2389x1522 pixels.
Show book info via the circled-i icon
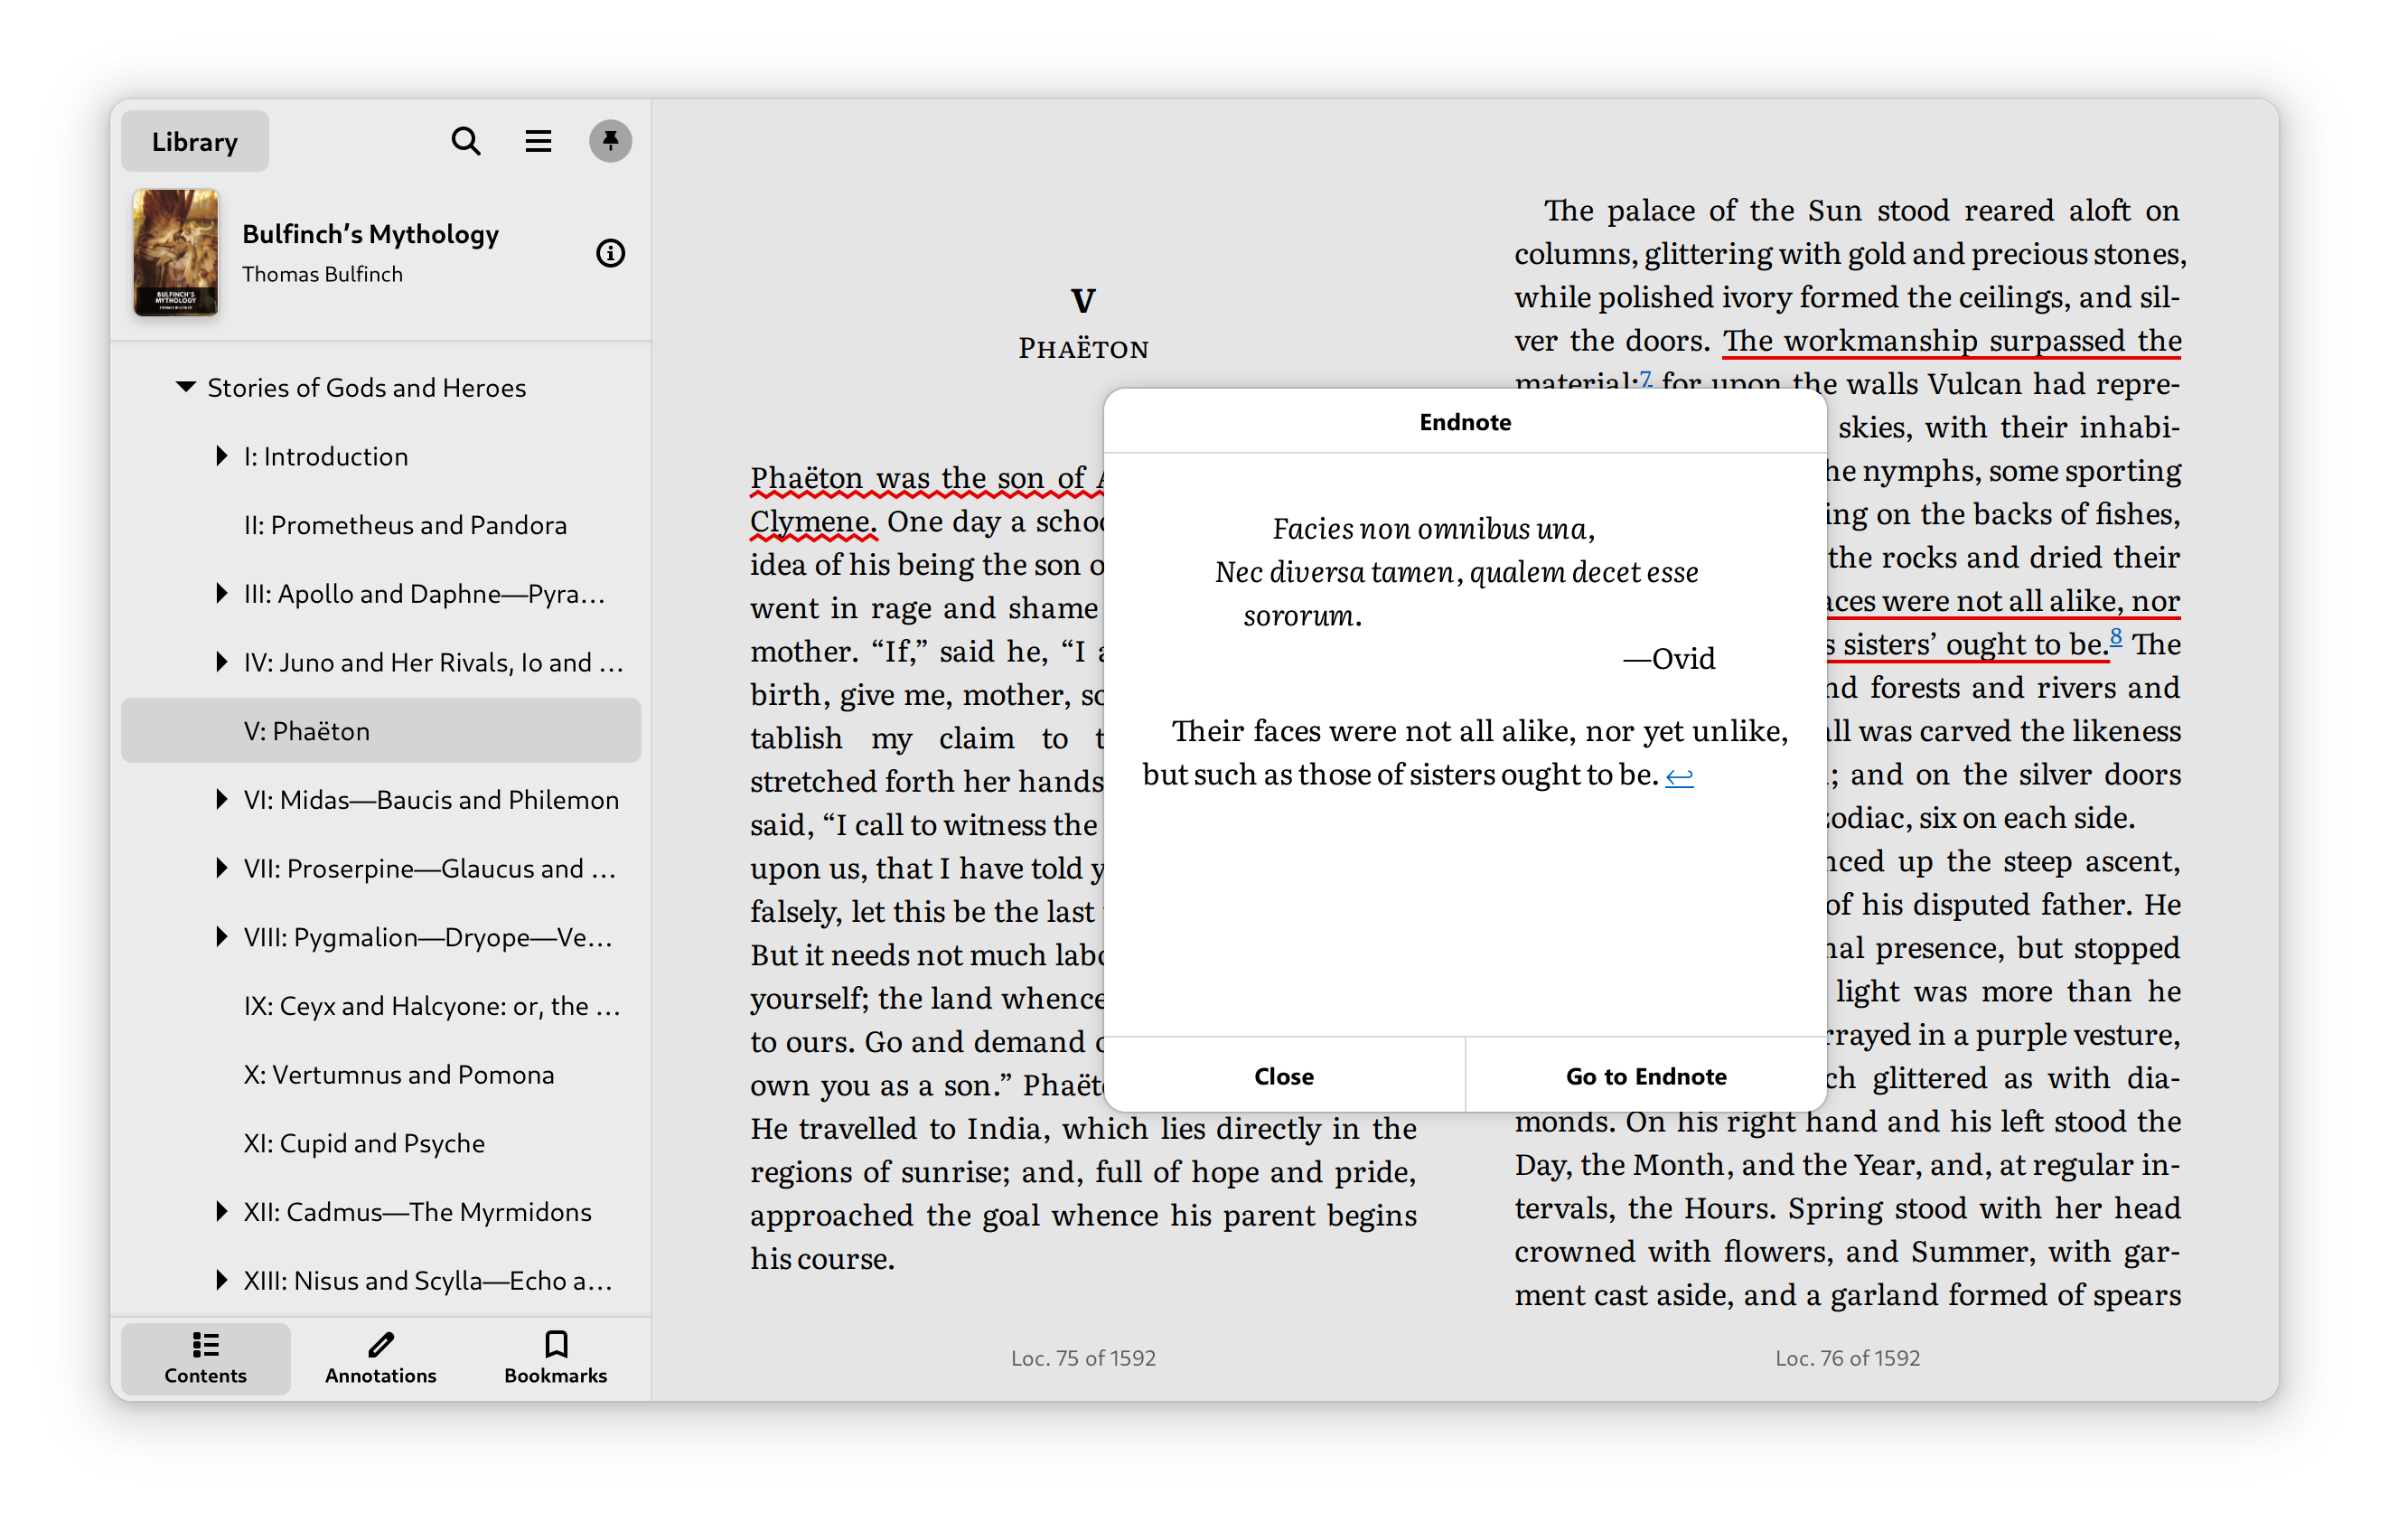(610, 253)
